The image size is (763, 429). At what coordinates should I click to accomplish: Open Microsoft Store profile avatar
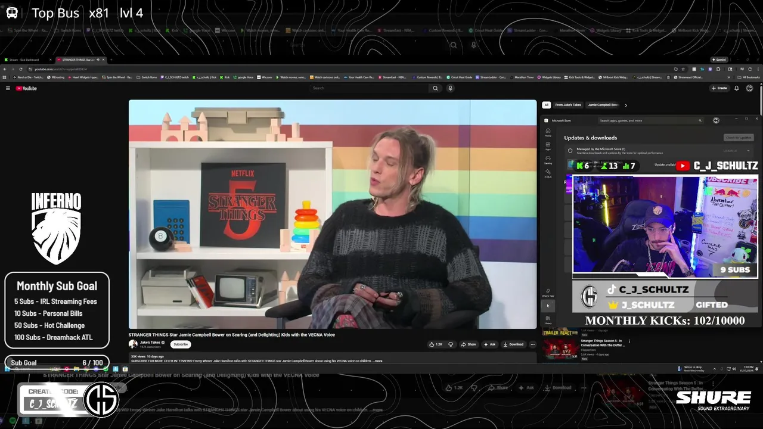coord(716,120)
